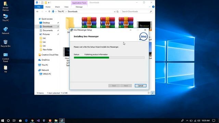Select New folder in the navigation pane
219x123 pixels.
click(47, 50)
